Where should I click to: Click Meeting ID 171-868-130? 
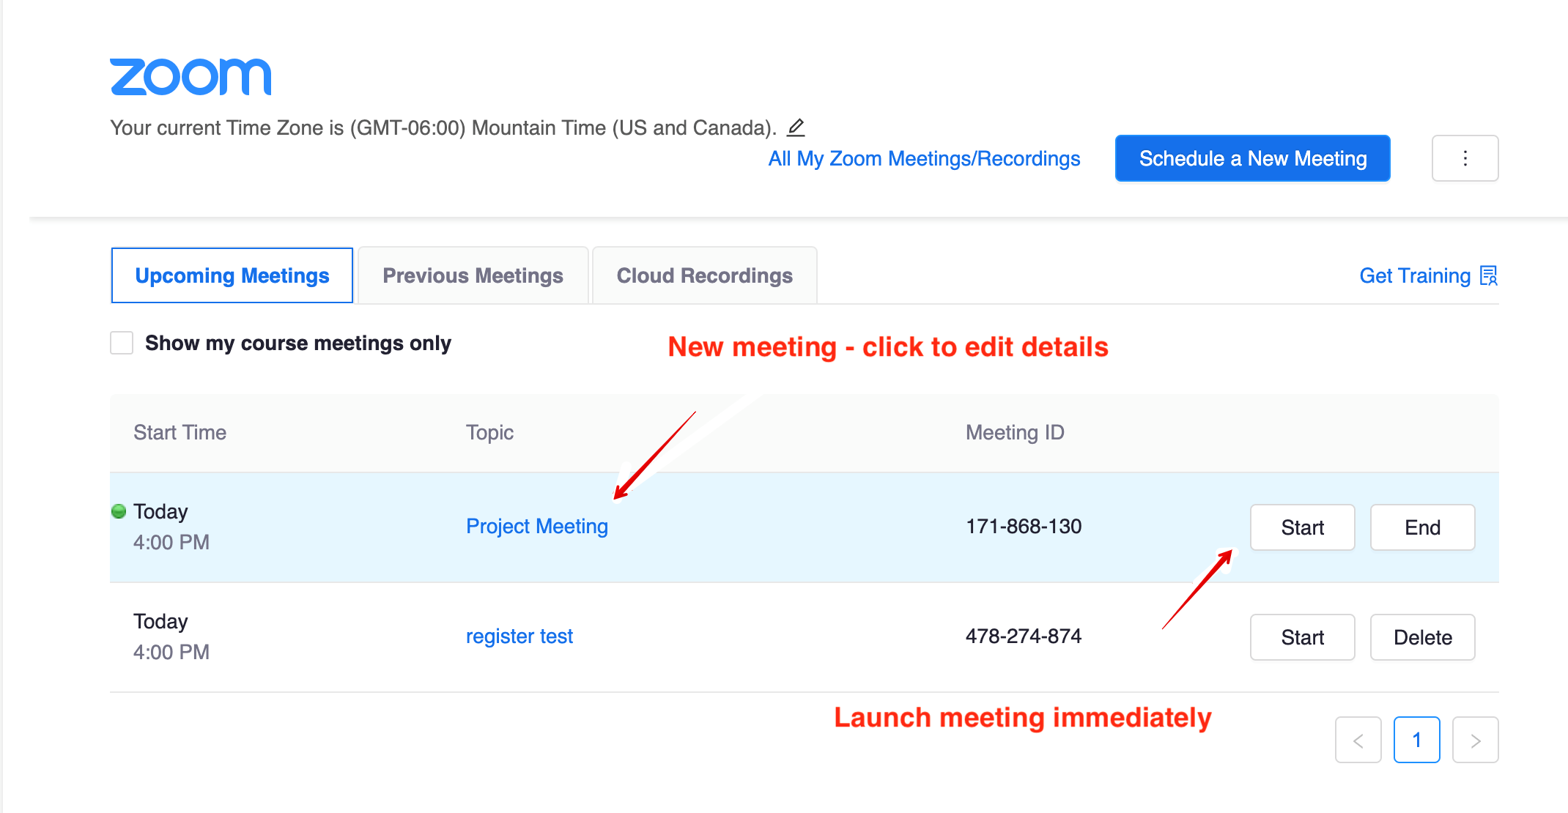pyautogui.click(x=1024, y=527)
